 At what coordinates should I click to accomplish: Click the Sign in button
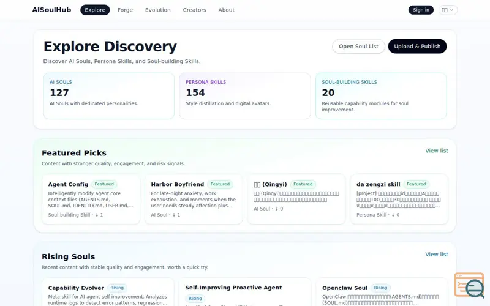coord(421,10)
